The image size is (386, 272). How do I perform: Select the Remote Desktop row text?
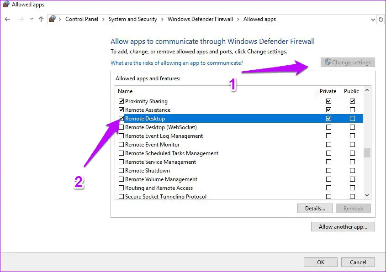[145, 119]
